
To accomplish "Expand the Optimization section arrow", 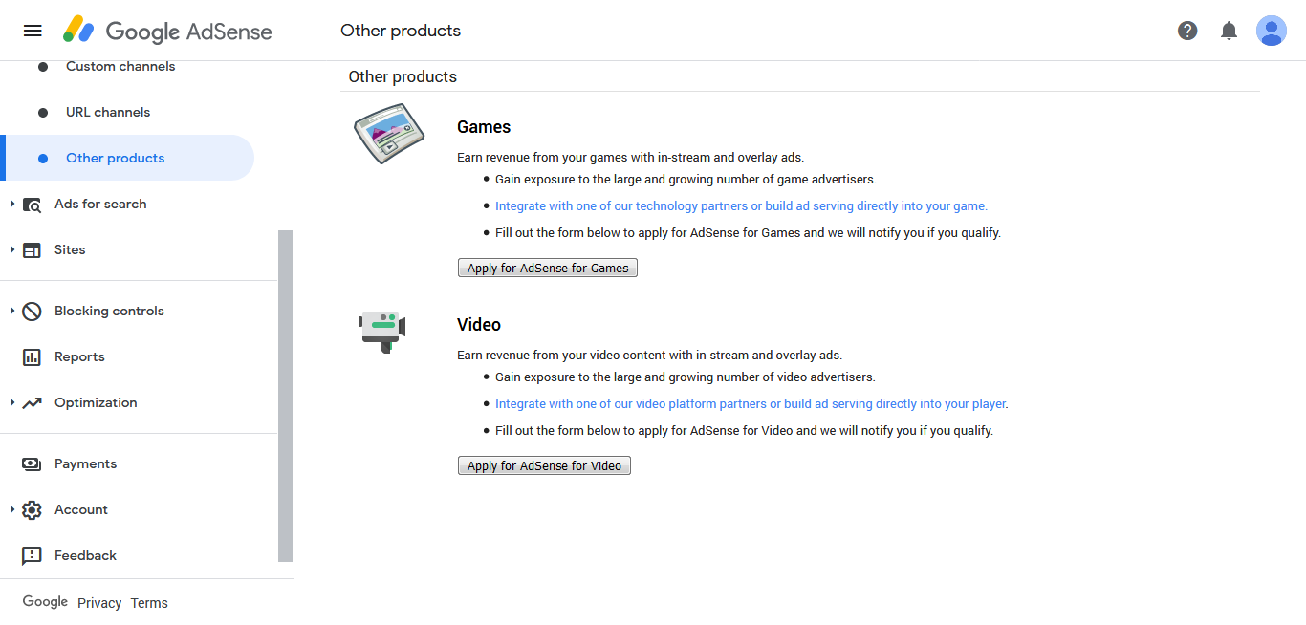I will (12, 402).
